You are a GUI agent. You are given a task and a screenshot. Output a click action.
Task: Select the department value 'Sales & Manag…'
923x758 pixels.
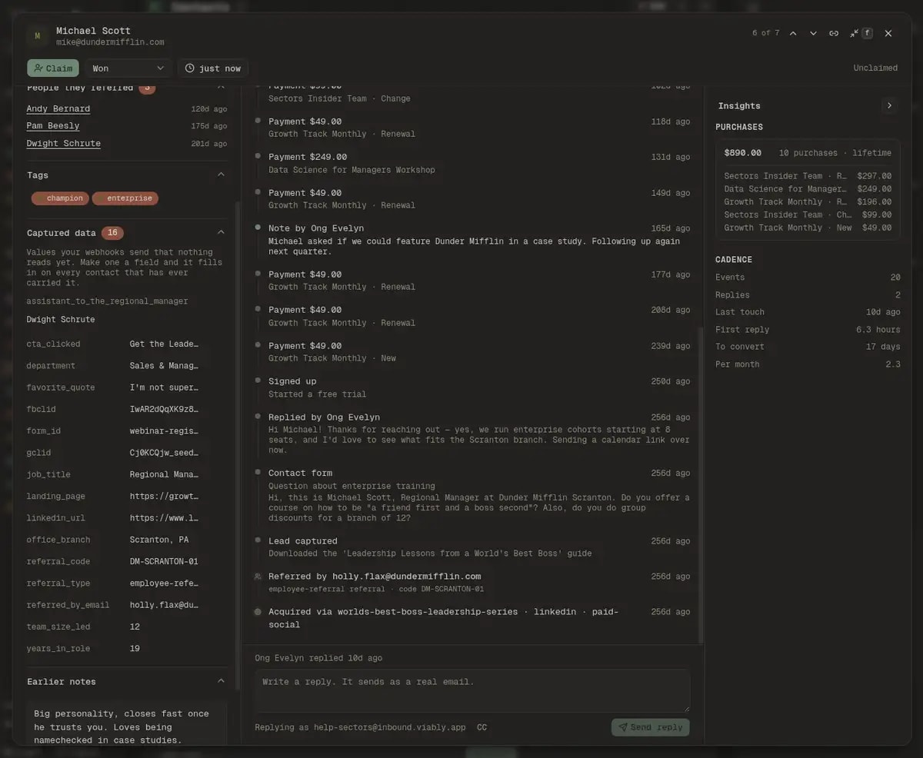pos(164,366)
